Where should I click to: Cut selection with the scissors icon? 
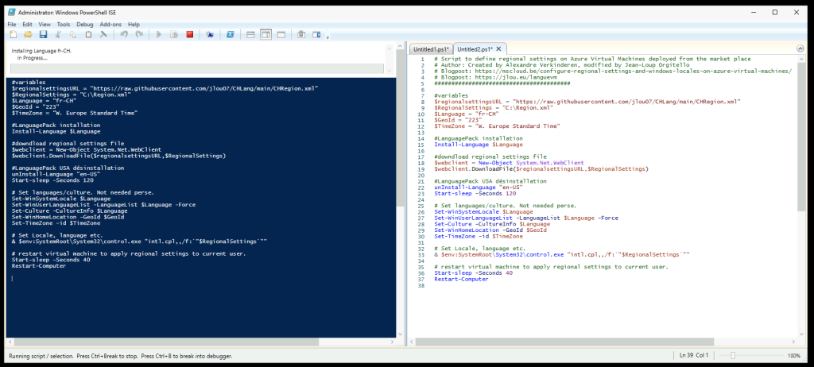(x=59, y=35)
